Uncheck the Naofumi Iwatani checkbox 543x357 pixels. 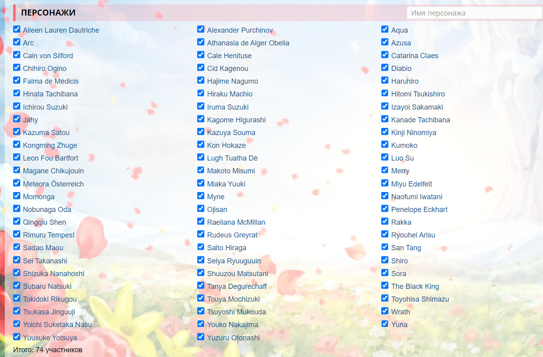[385, 196]
